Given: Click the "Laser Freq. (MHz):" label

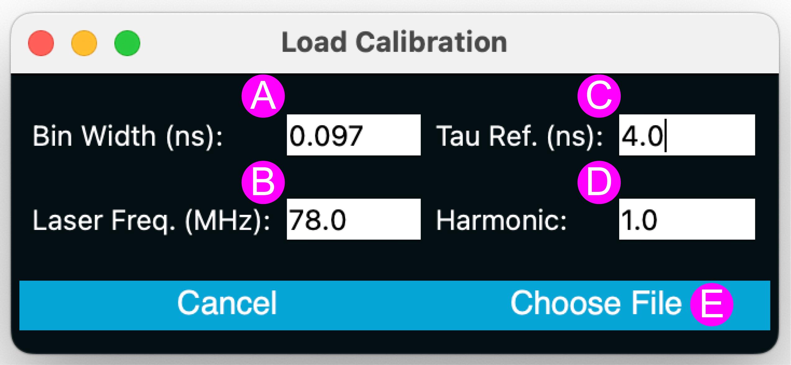Looking at the screenshot, I should point(151,220).
